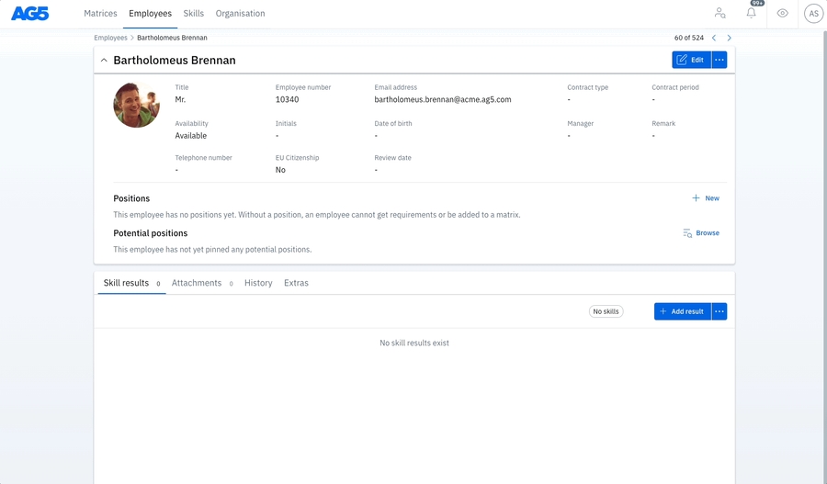Go to next employee with right chevron
Screen dimensions: 827x484
point(730,39)
